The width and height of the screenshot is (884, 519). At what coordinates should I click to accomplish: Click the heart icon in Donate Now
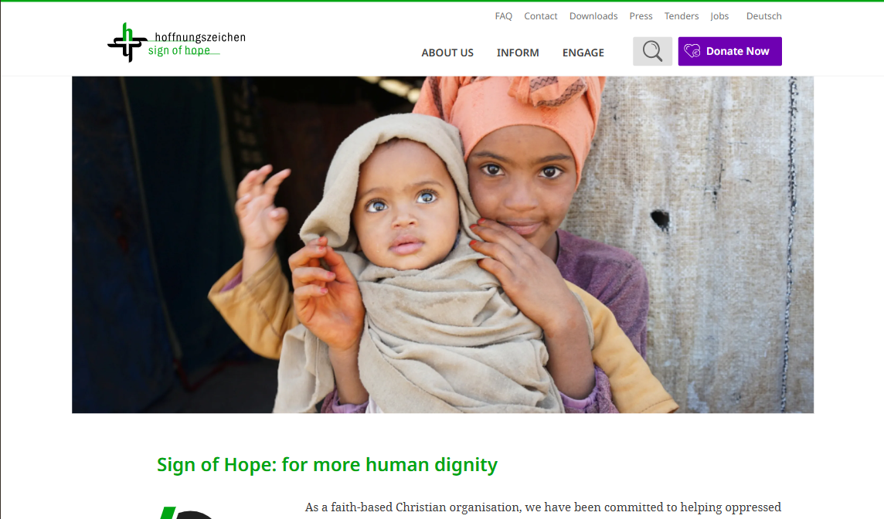click(692, 51)
